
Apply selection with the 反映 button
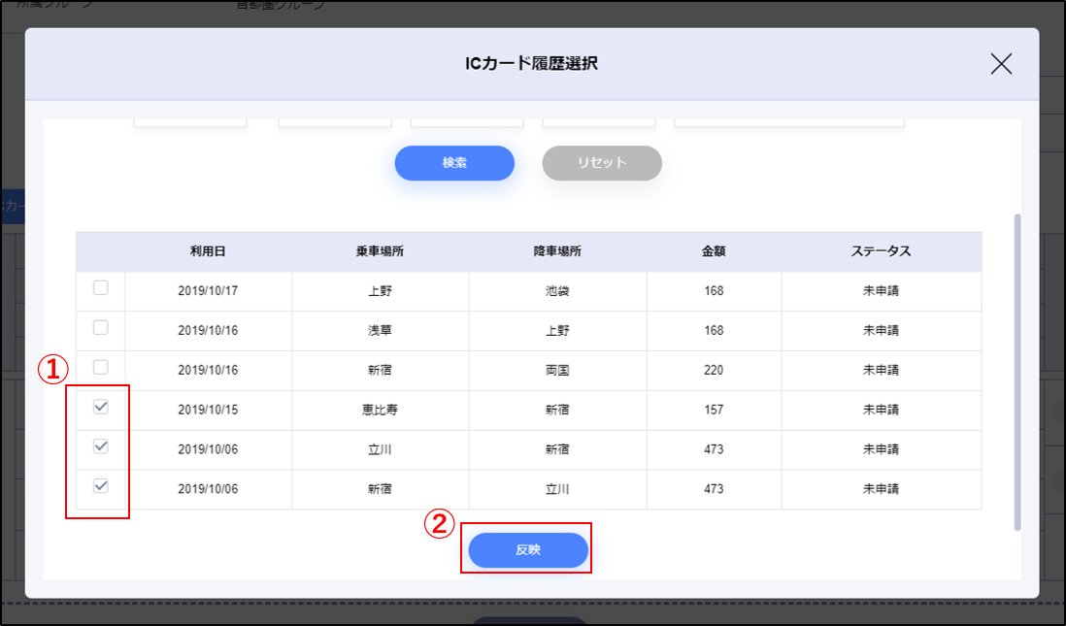tap(528, 549)
